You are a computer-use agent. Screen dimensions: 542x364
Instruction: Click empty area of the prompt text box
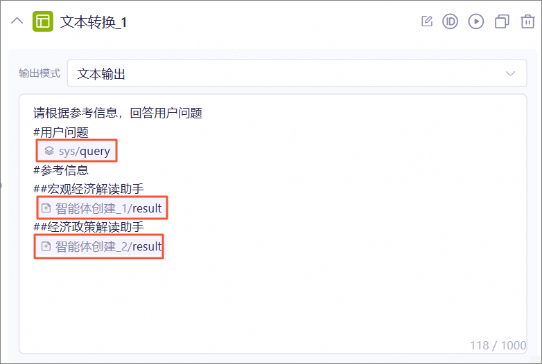pos(273,300)
